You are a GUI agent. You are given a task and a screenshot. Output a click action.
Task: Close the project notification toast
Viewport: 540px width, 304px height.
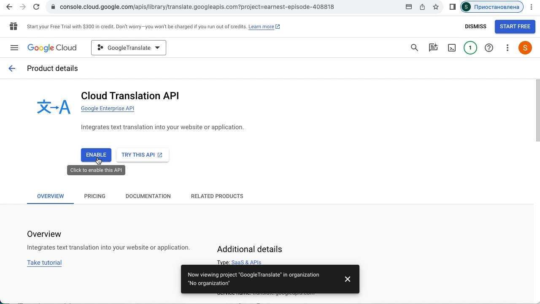tap(347, 279)
